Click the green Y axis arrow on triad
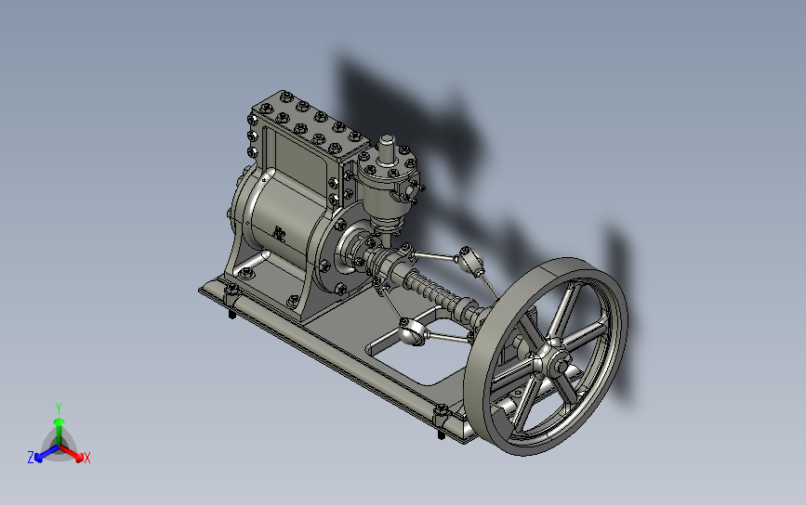Image resolution: width=806 pixels, height=505 pixels. pos(59,431)
